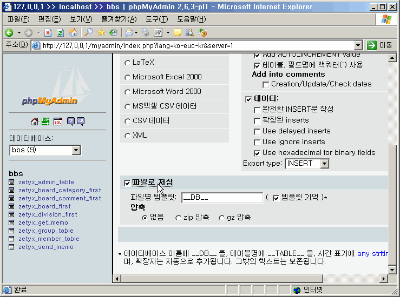The width and height of the screenshot is (400, 297).
Task: Click table icon beside zetyx_board_first
Action: tap(11, 206)
